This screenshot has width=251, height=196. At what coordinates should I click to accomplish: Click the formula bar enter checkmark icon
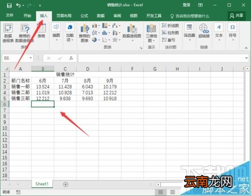click(x=60, y=58)
